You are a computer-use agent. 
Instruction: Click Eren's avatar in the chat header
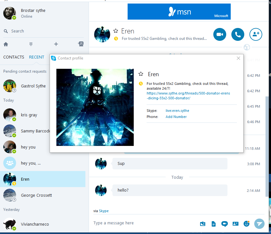(102, 34)
